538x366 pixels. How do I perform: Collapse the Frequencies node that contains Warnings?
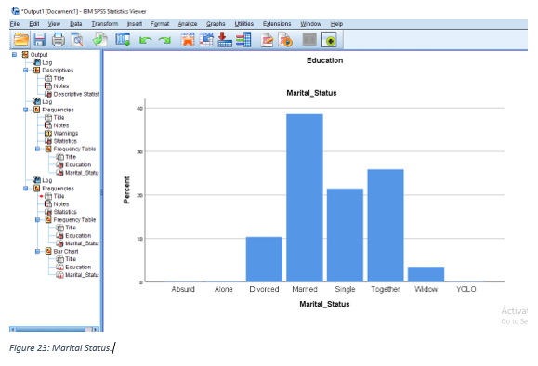[26, 110]
